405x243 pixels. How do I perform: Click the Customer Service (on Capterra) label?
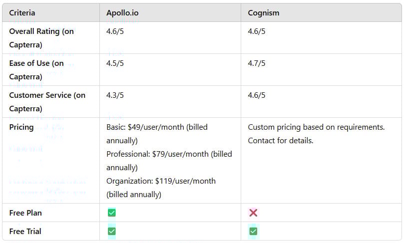pos(47,102)
